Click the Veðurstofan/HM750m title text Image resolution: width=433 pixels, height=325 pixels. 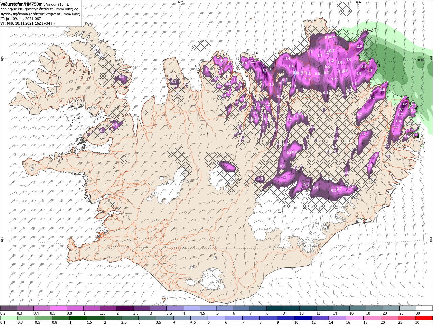22,4
